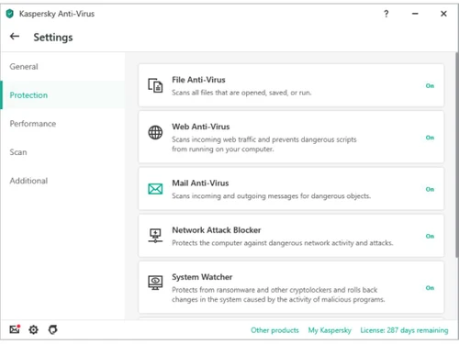This screenshot has height=344, width=459.
Task: Click the Kaspersky shield logo icon
Action: click(10, 14)
